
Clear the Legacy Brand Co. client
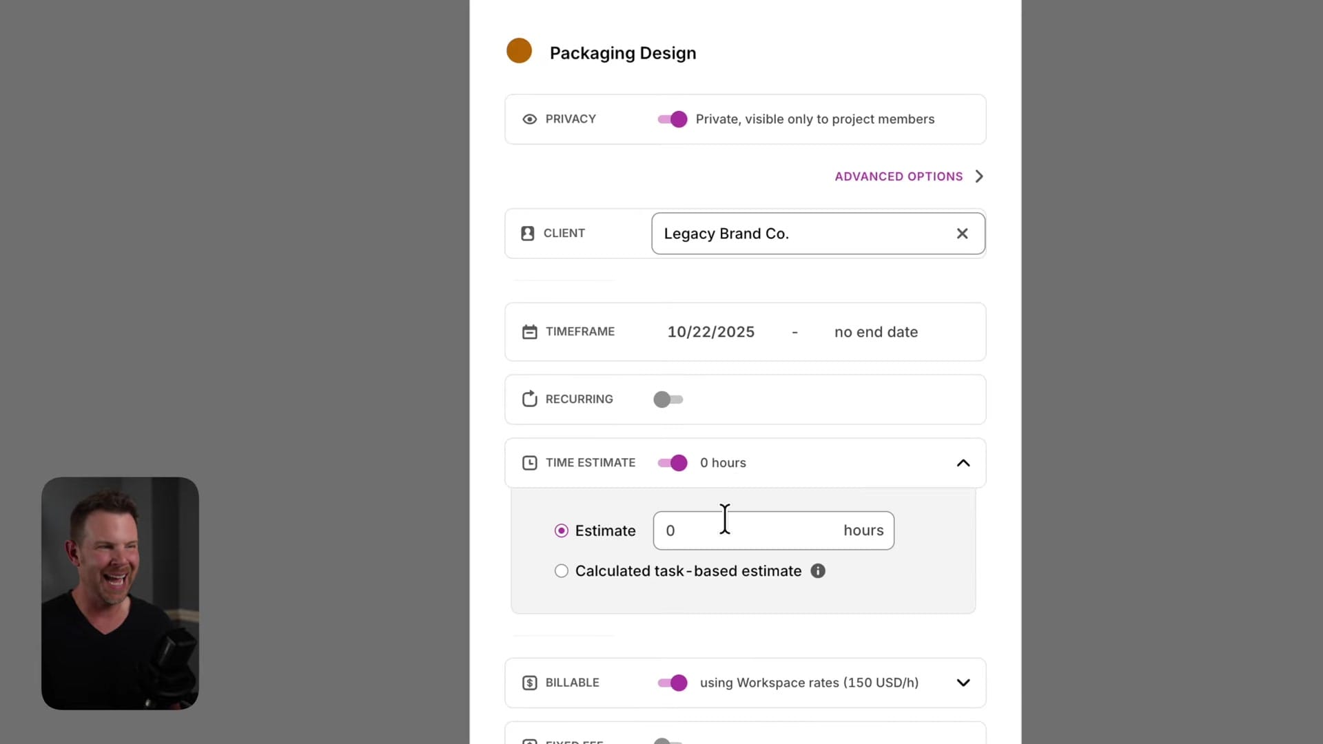pos(962,234)
